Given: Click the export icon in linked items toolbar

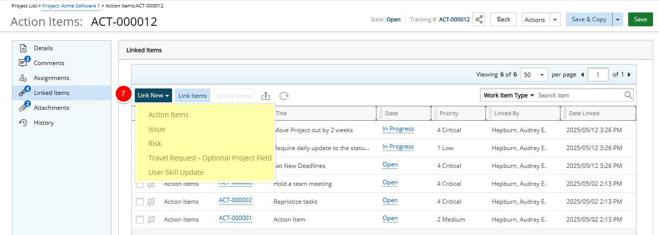Looking at the screenshot, I should pyautogui.click(x=266, y=96).
